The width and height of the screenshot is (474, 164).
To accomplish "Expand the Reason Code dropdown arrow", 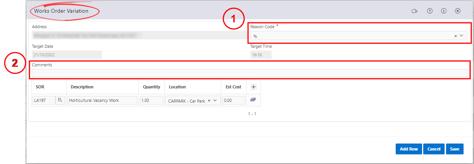I will (x=462, y=36).
